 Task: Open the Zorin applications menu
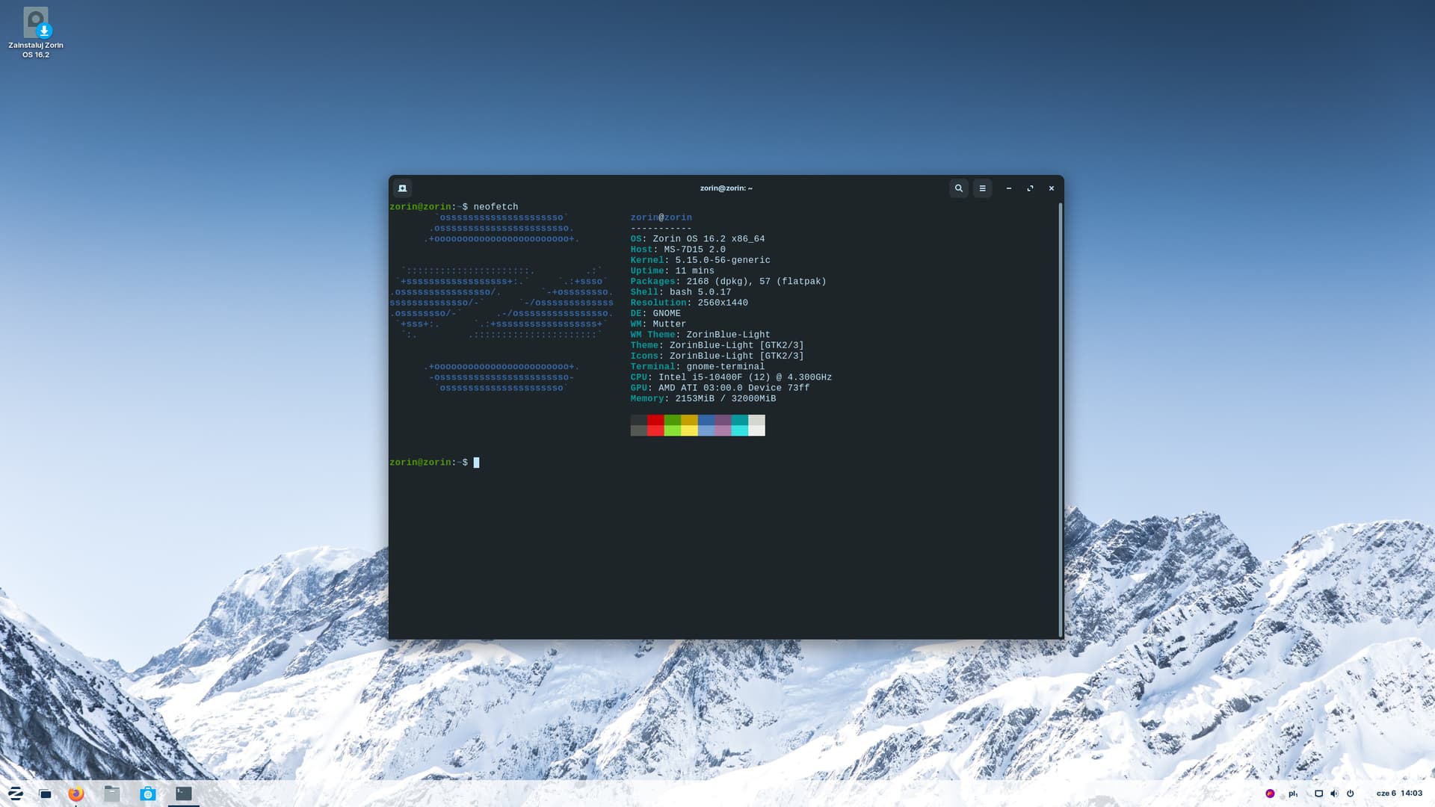(x=15, y=794)
